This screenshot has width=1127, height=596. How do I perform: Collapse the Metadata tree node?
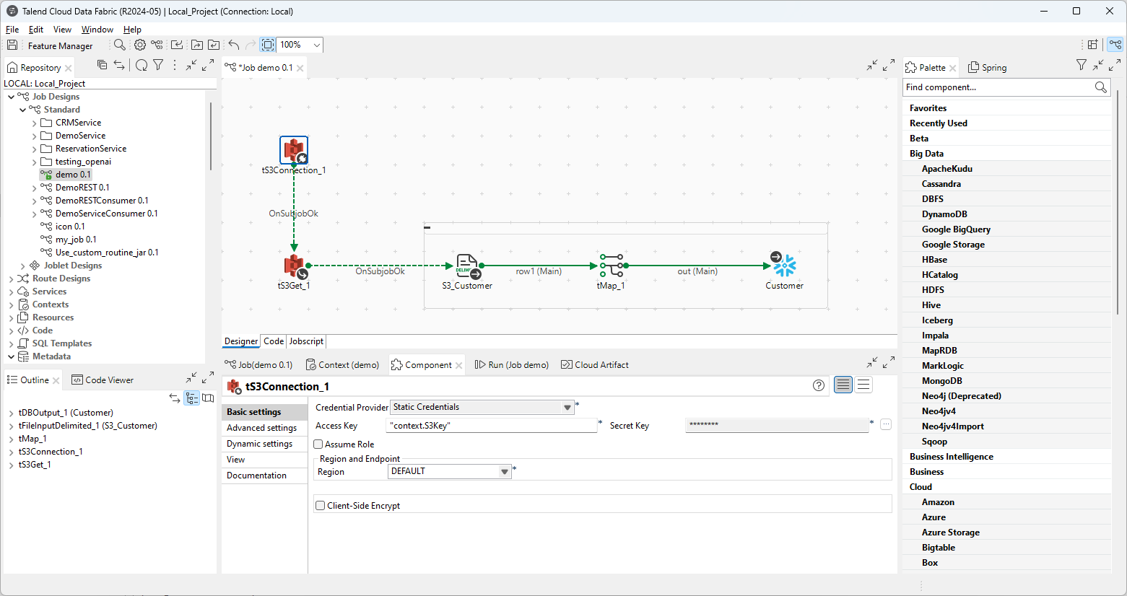point(11,356)
